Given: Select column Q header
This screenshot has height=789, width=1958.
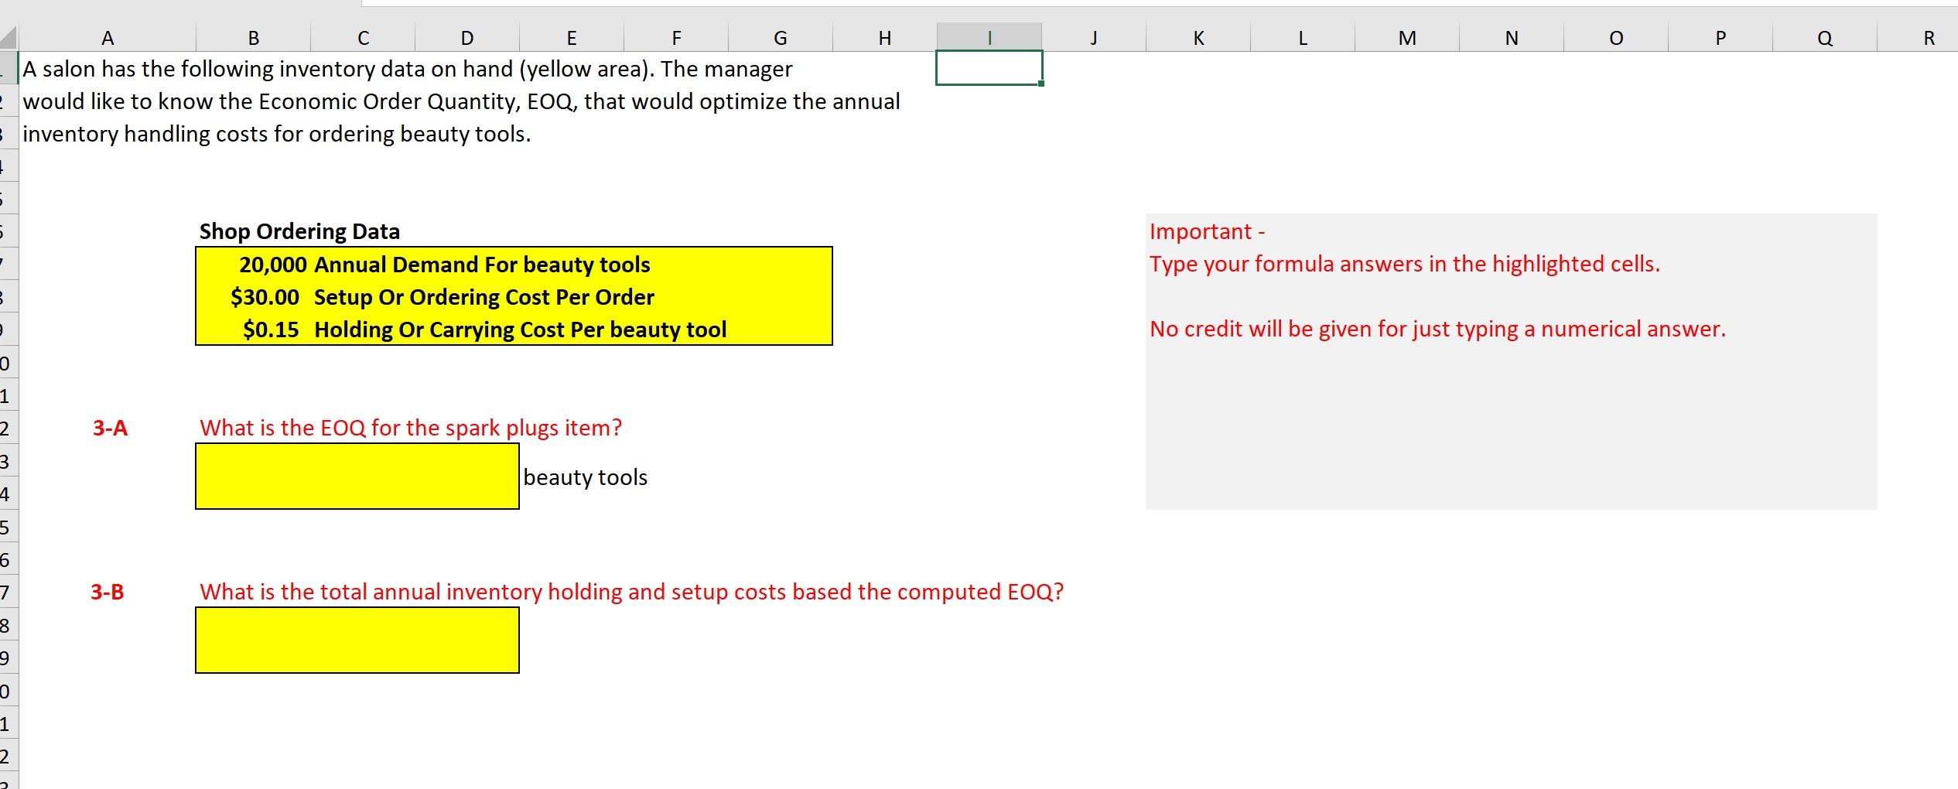Looking at the screenshot, I should (1824, 36).
